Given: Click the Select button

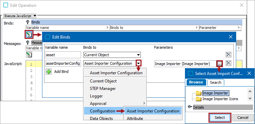Looking at the screenshot, I should (220, 118).
